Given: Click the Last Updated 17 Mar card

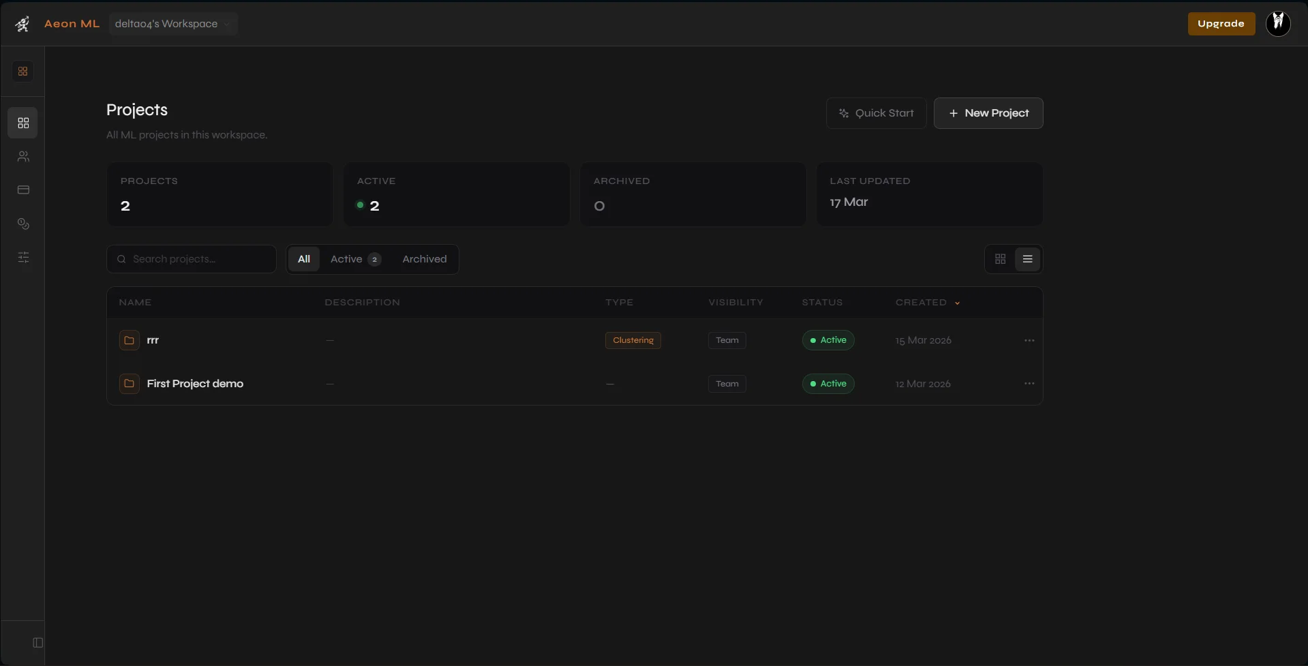Looking at the screenshot, I should [929, 194].
